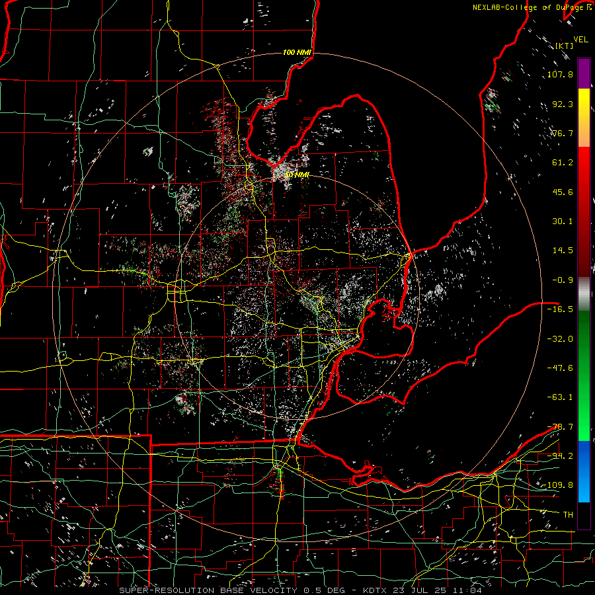Click the 61.2 velocity scale value
Viewport: 595px width, 595px height.
point(563,163)
